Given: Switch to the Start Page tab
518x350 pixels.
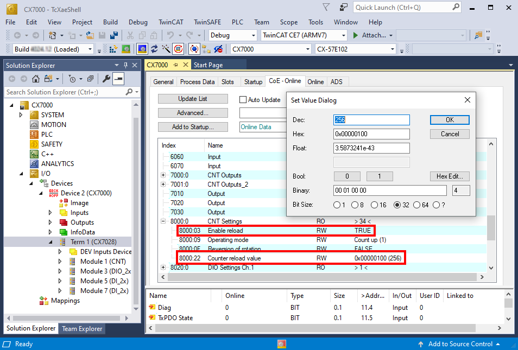Looking at the screenshot, I should (208, 65).
